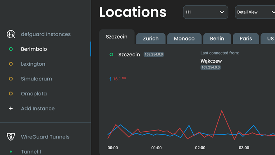Open Tunnel 1 in the sidebar
275x155 pixels.
(31, 151)
